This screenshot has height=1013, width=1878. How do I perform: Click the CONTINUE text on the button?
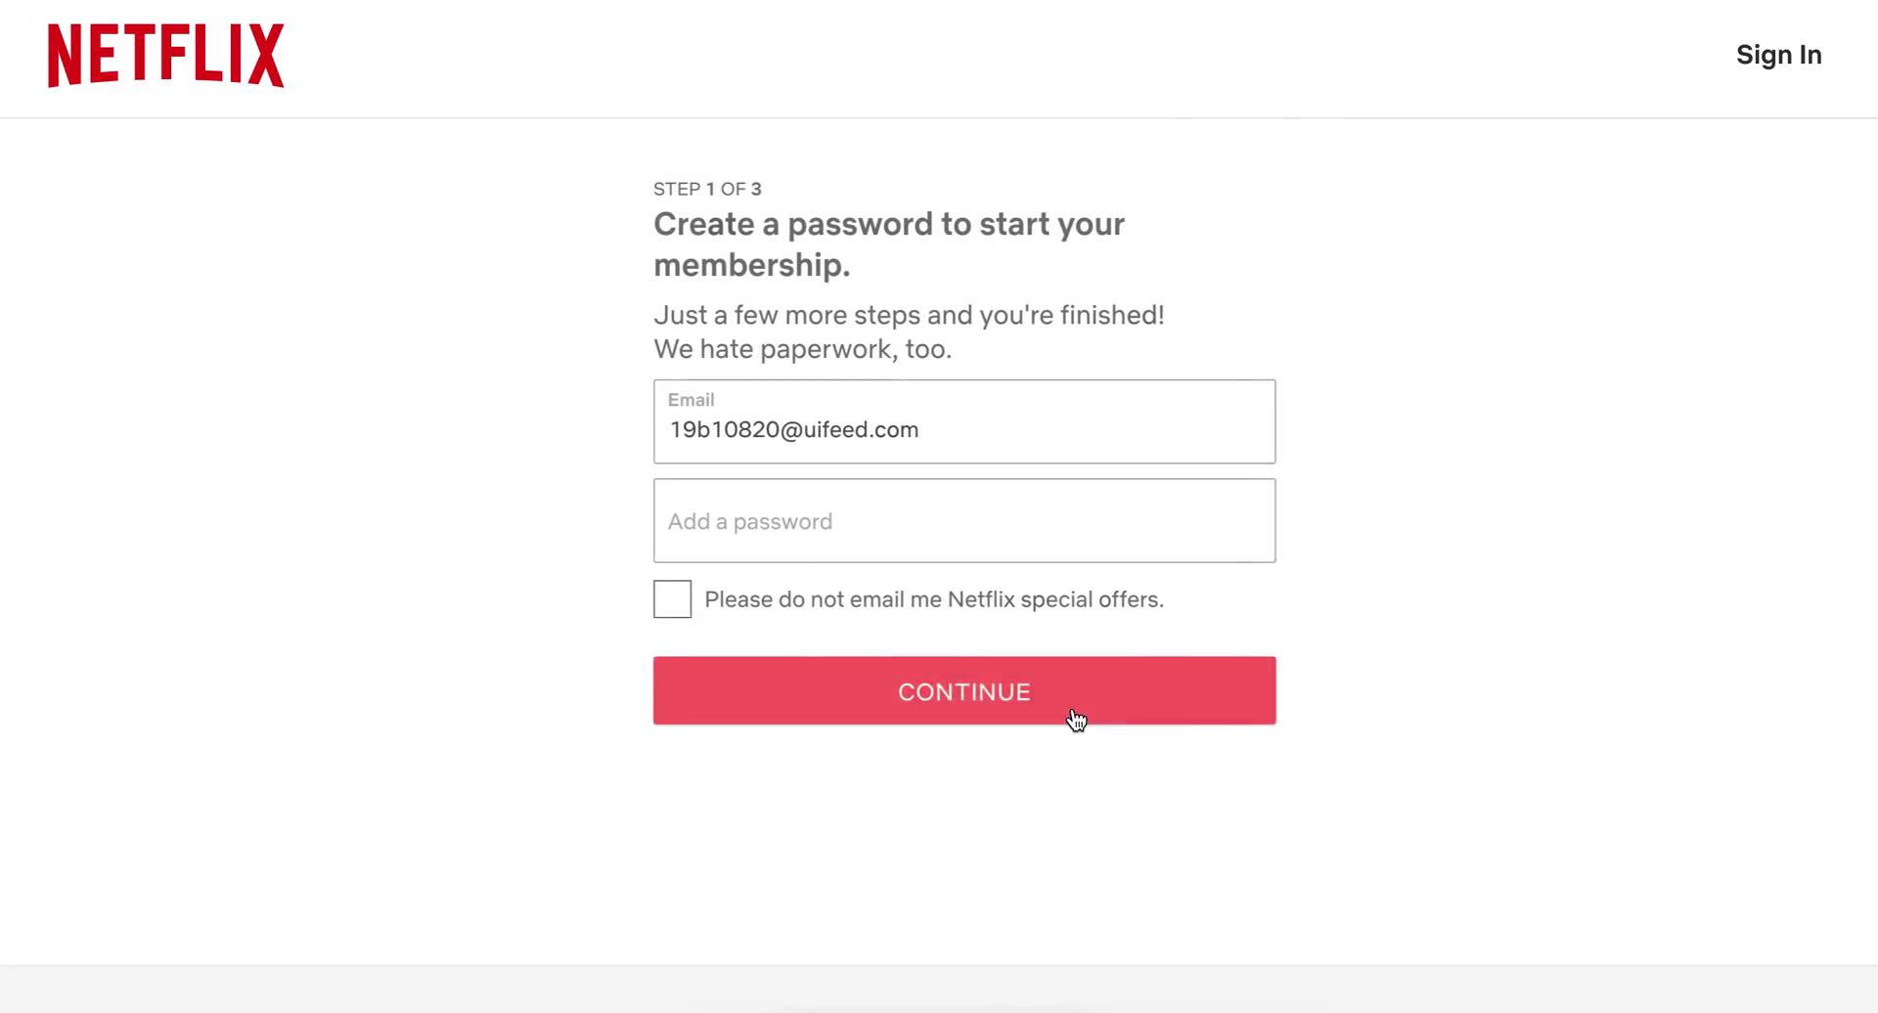pyautogui.click(x=963, y=692)
